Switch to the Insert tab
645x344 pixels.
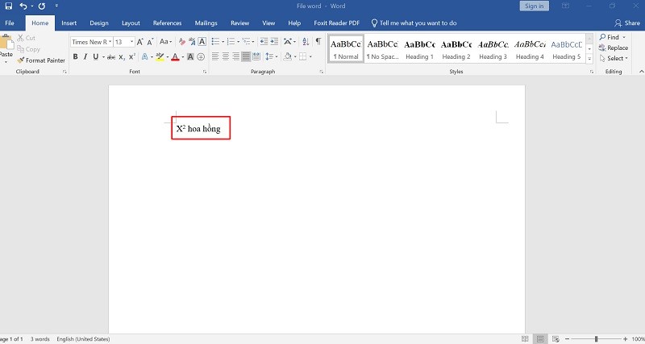[69, 23]
